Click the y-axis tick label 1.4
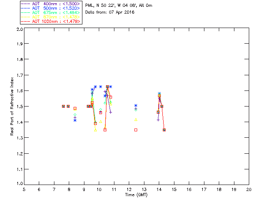 pyautogui.click(x=20, y=122)
